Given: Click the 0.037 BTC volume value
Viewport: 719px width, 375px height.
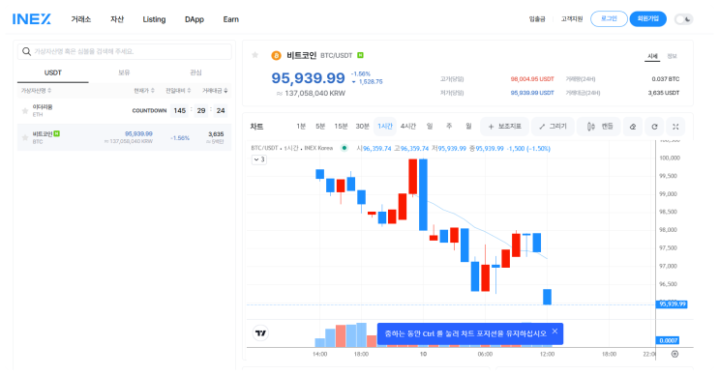Looking at the screenshot, I should [x=666, y=79].
